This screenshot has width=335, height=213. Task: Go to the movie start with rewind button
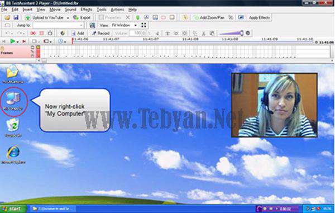[x=4, y=41]
